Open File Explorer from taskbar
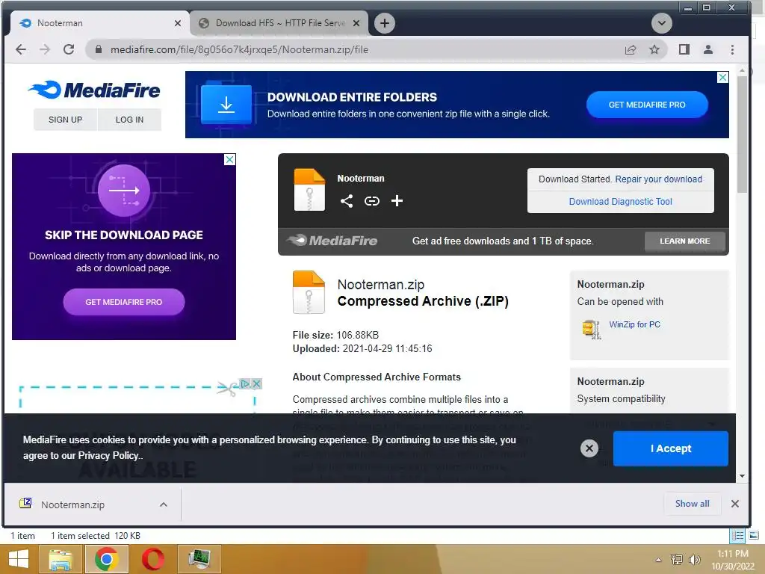 pos(60,559)
